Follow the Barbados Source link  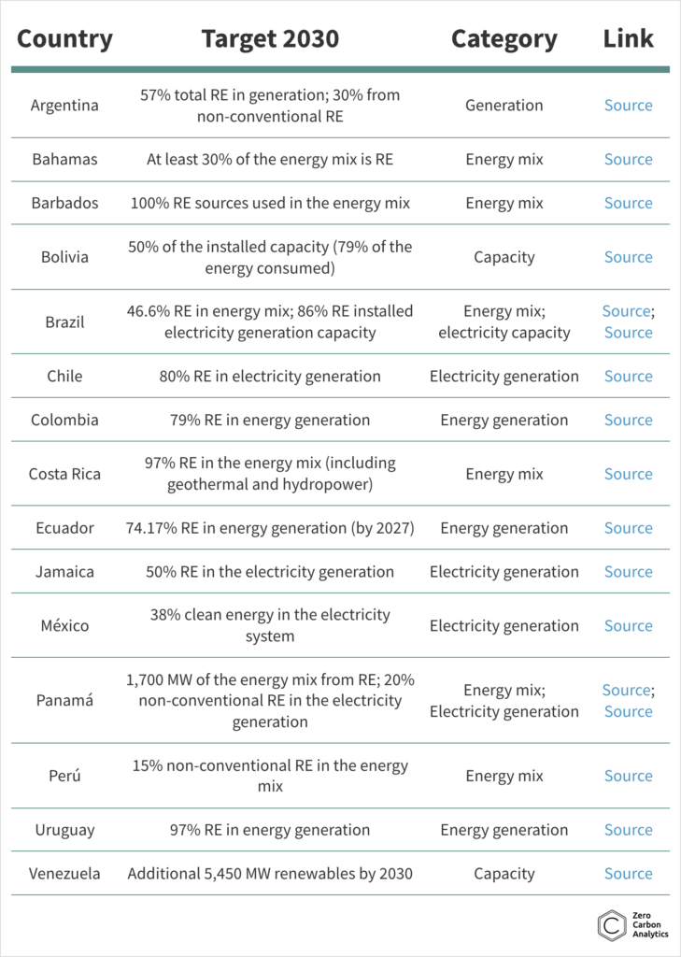(x=628, y=203)
